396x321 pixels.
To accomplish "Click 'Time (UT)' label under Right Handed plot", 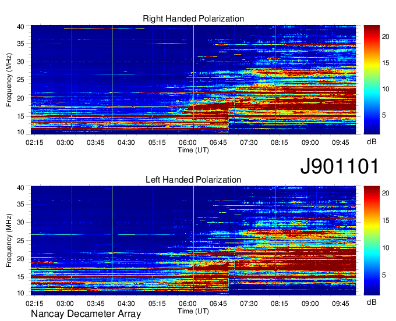I will (x=193, y=150).
